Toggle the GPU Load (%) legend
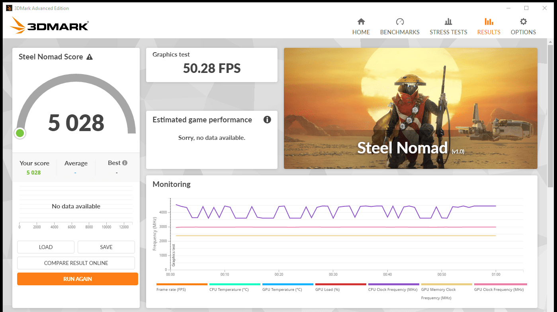Screen dimensions: 557x312 click(x=341, y=287)
